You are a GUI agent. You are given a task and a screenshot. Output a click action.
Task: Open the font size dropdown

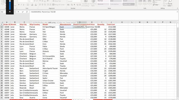click(x=32, y=1)
